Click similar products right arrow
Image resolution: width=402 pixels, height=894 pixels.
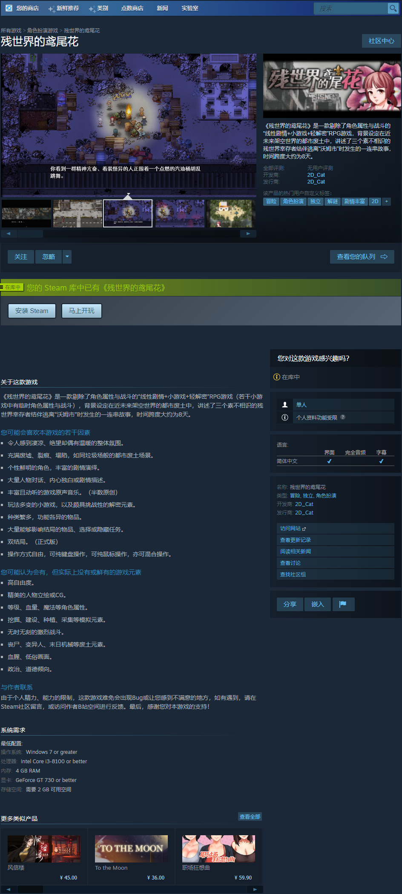coord(255,889)
